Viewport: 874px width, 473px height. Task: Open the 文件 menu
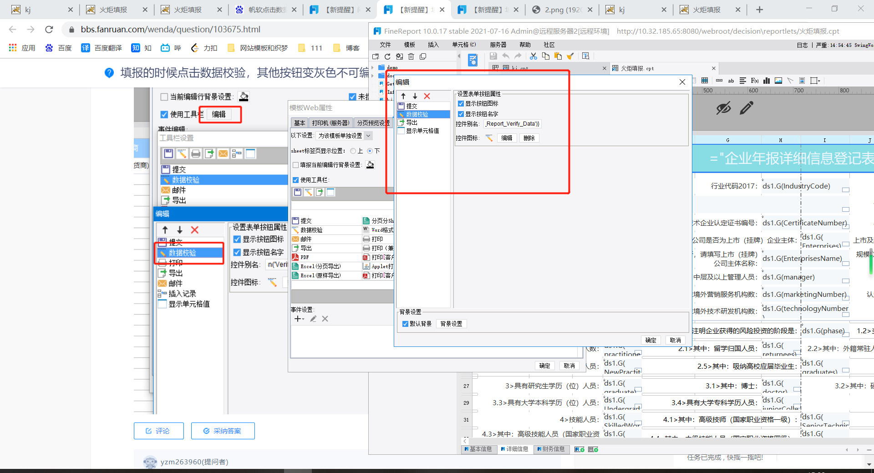(x=385, y=45)
